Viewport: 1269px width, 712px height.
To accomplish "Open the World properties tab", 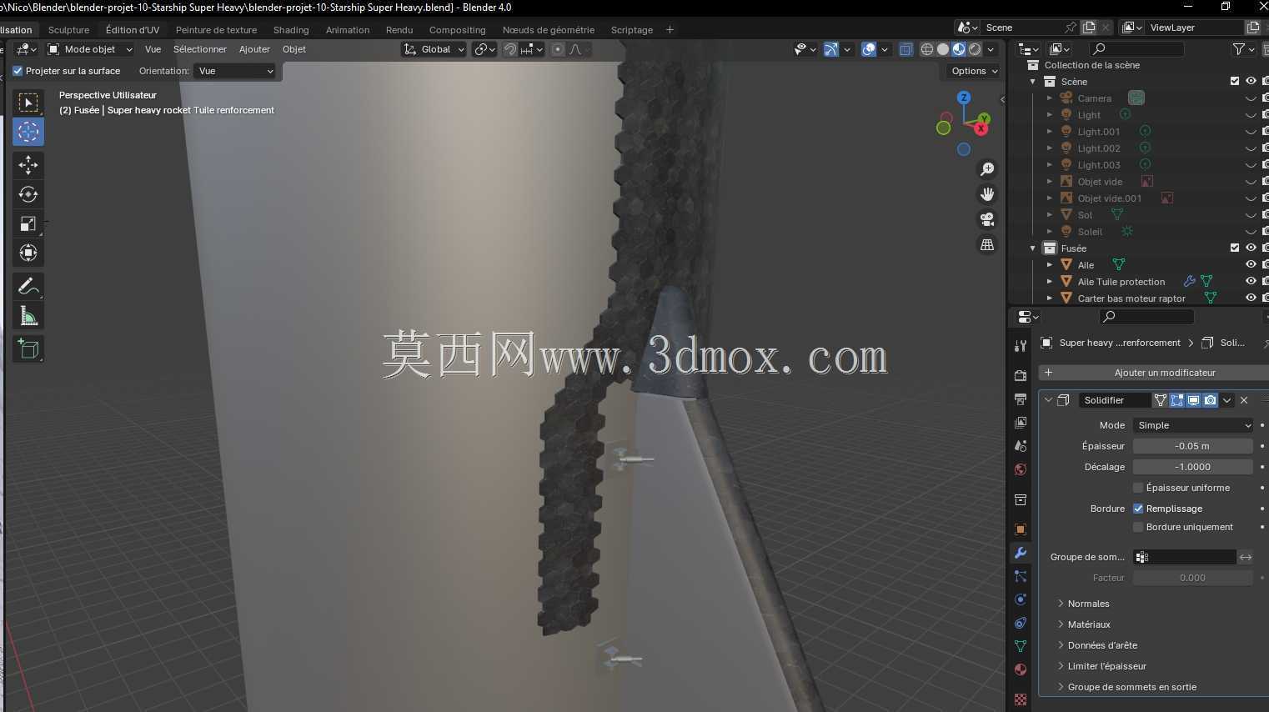I will coord(1021,469).
